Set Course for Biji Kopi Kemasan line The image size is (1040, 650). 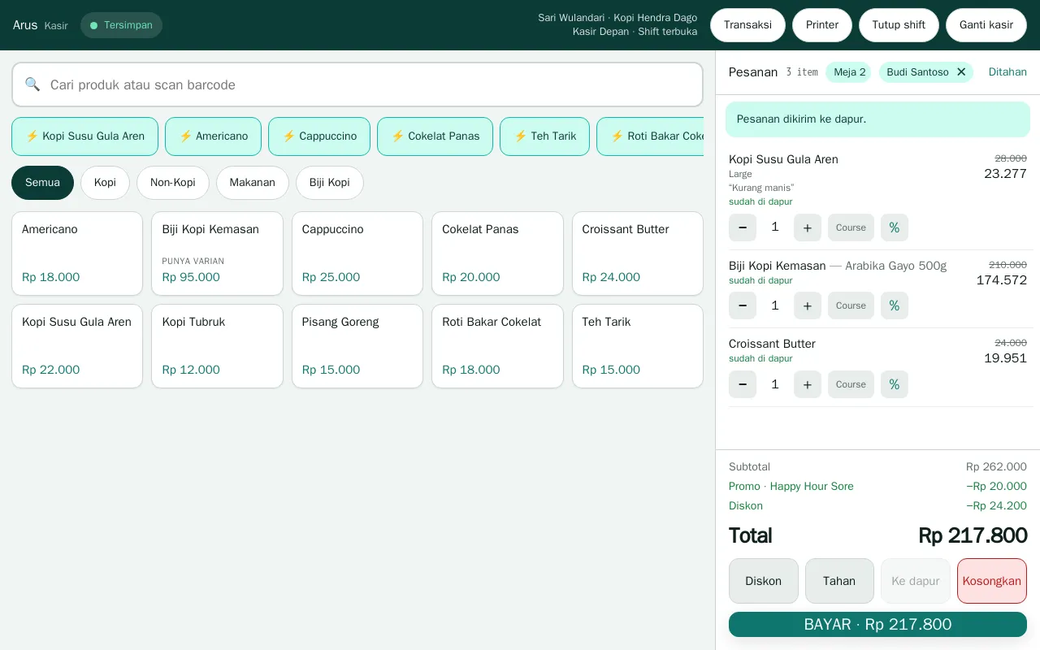(851, 305)
